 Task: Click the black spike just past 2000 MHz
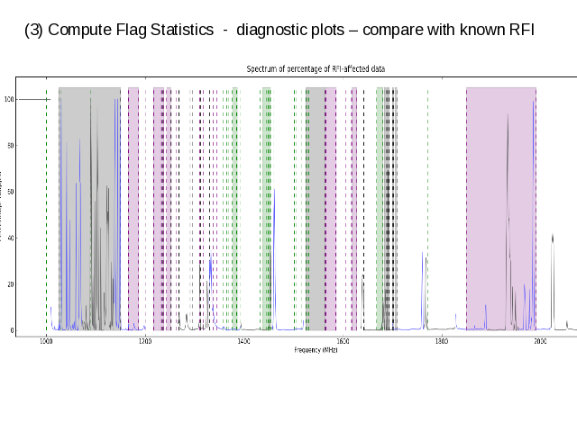coord(553,281)
